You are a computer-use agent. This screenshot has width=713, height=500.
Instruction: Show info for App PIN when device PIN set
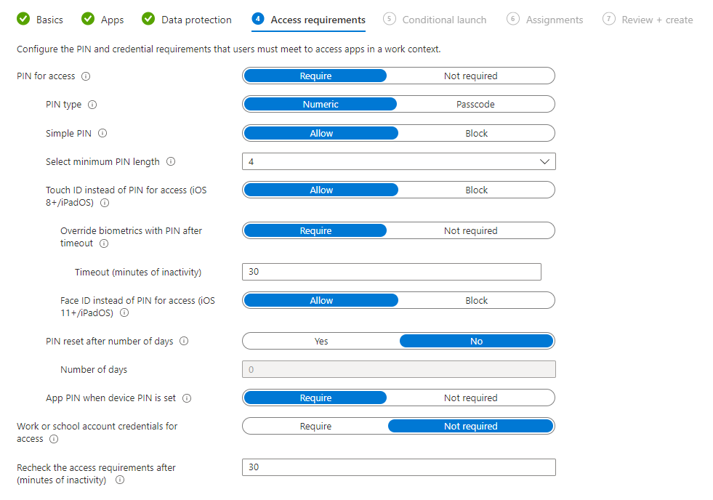tap(187, 398)
